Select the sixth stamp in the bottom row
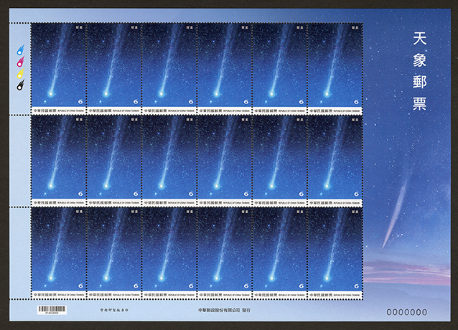 click(335, 253)
